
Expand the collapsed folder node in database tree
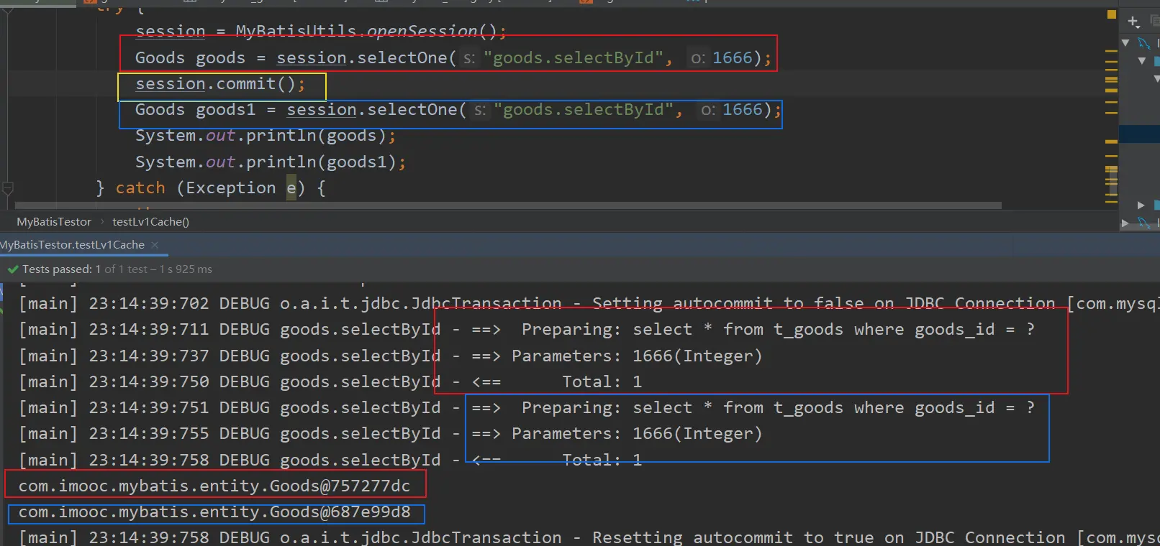click(x=1141, y=205)
